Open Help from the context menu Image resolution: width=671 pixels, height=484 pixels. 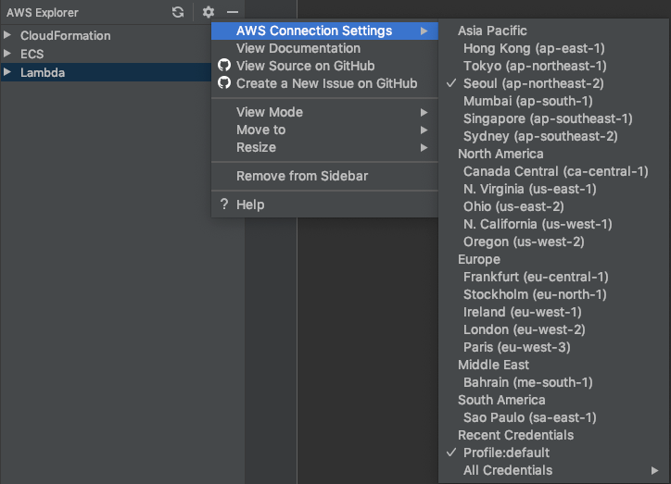pyautogui.click(x=324, y=205)
